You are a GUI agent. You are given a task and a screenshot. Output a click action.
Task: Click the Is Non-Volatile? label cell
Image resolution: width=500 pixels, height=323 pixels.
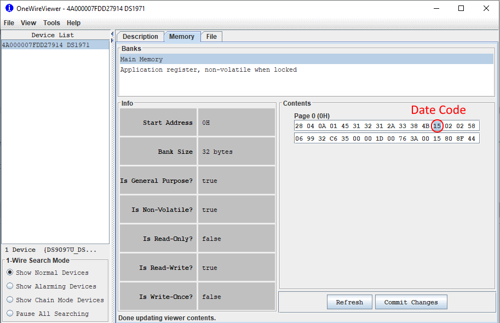tap(158, 210)
